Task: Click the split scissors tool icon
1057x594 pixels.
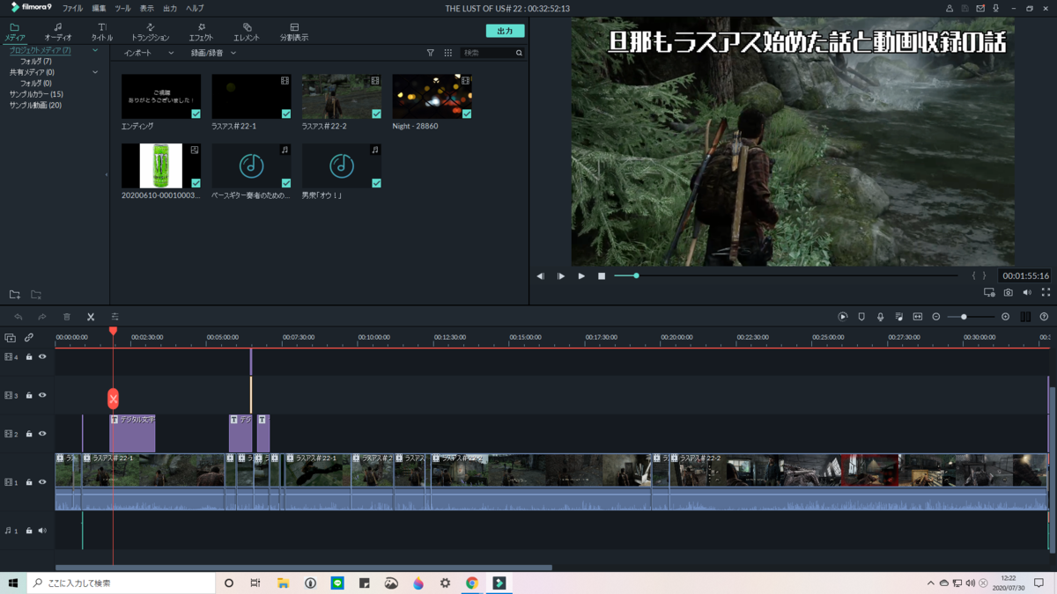Action: coord(91,317)
